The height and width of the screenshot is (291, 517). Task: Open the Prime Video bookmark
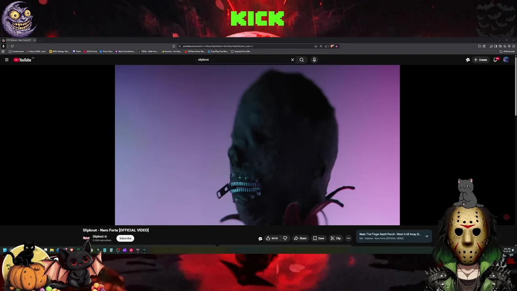(106, 51)
